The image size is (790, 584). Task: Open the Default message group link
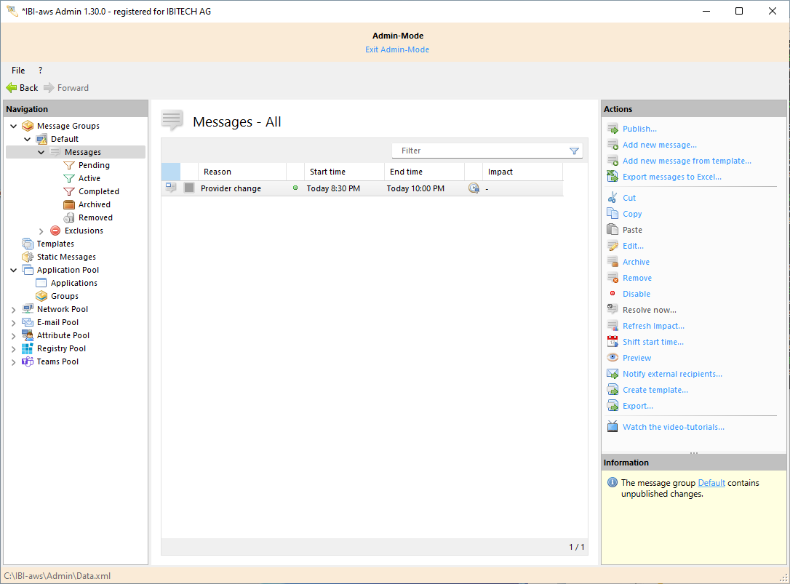pyautogui.click(x=711, y=482)
